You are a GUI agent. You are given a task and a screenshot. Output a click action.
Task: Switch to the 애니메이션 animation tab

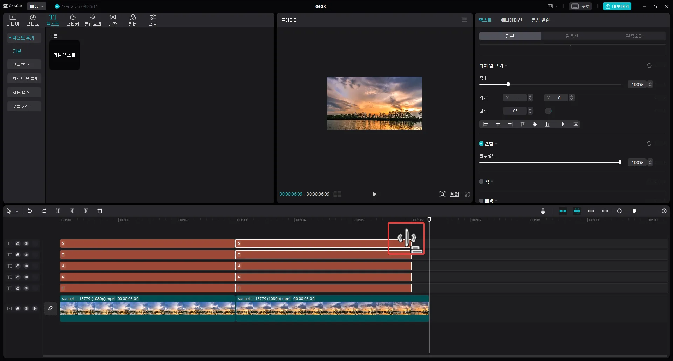click(x=511, y=20)
